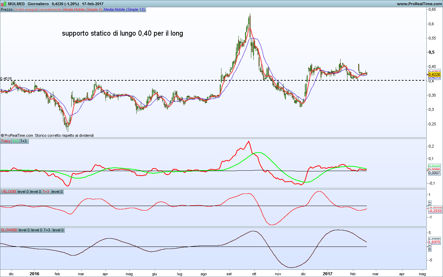Screen dimensions: 443x277
Task: Click the 'supporto statico' text annotation
Action: click(123, 34)
